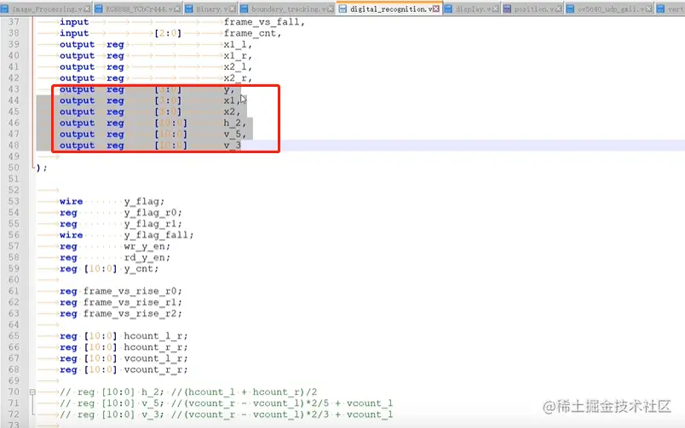
Task: Click the v_3 output name on line 48
Action: [233, 146]
